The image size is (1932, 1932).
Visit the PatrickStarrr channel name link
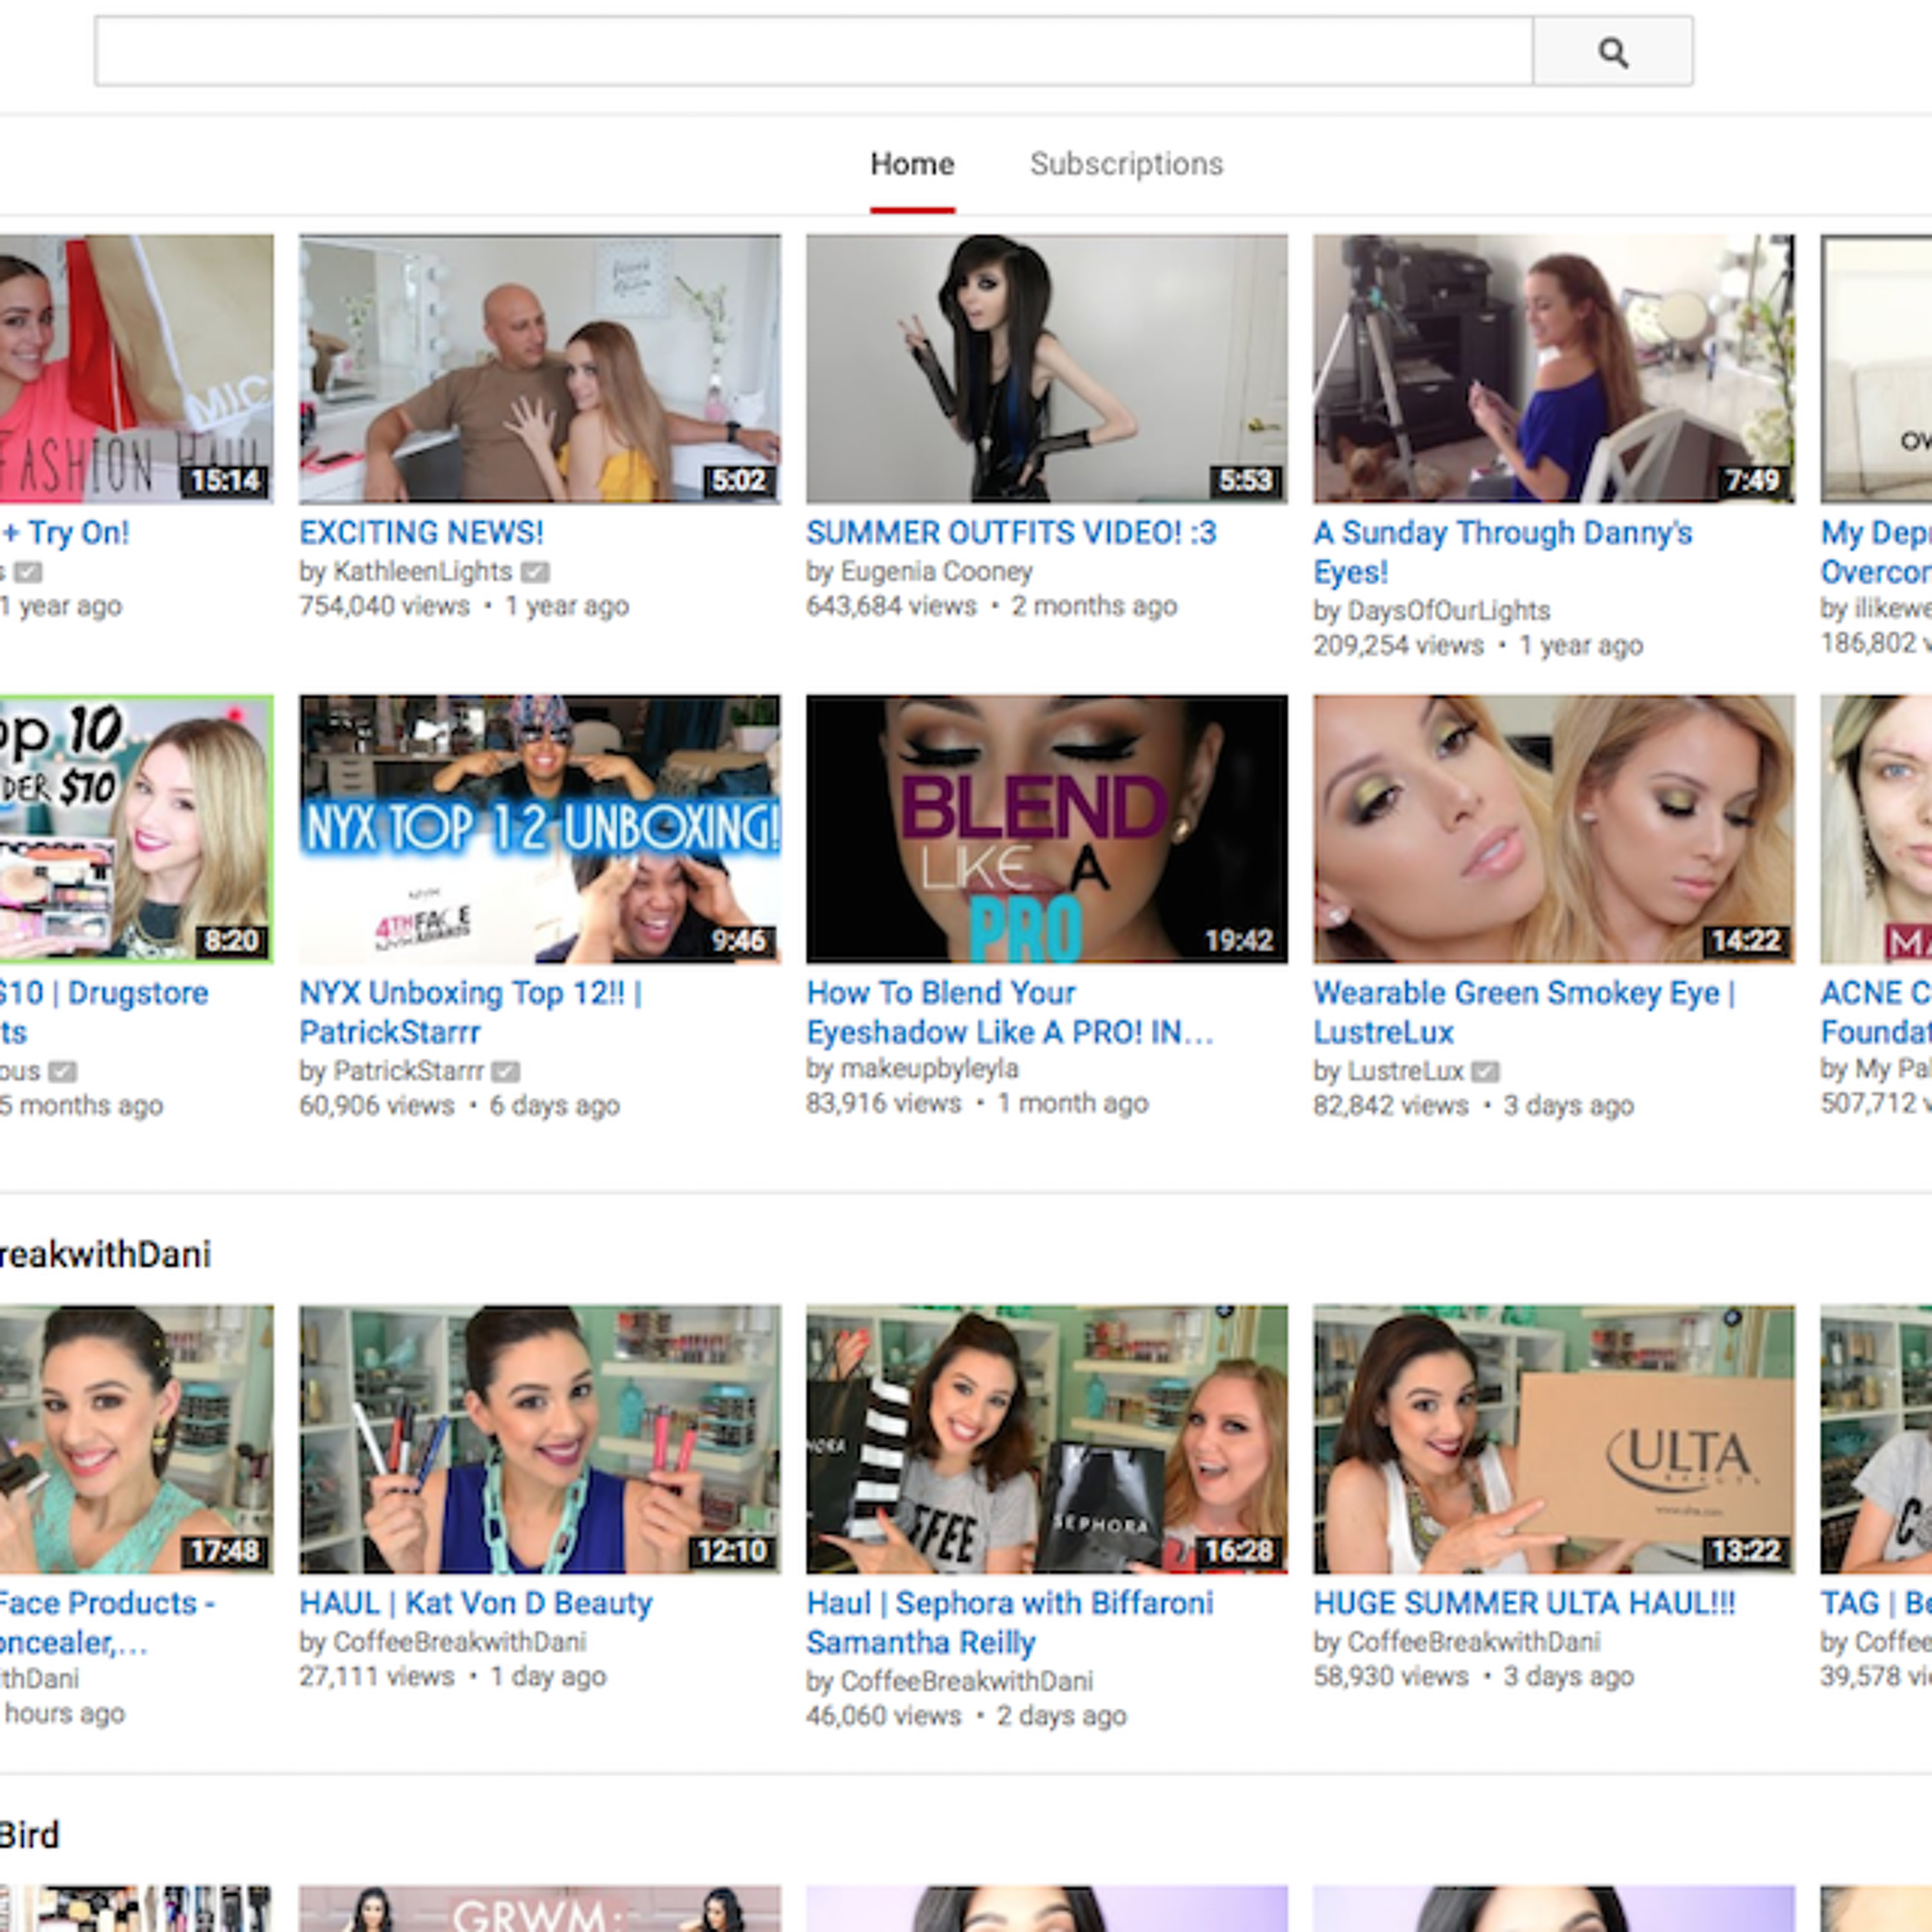click(408, 1070)
